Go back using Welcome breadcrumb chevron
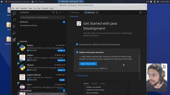The width and height of the screenshot is (170, 95). coord(69,16)
